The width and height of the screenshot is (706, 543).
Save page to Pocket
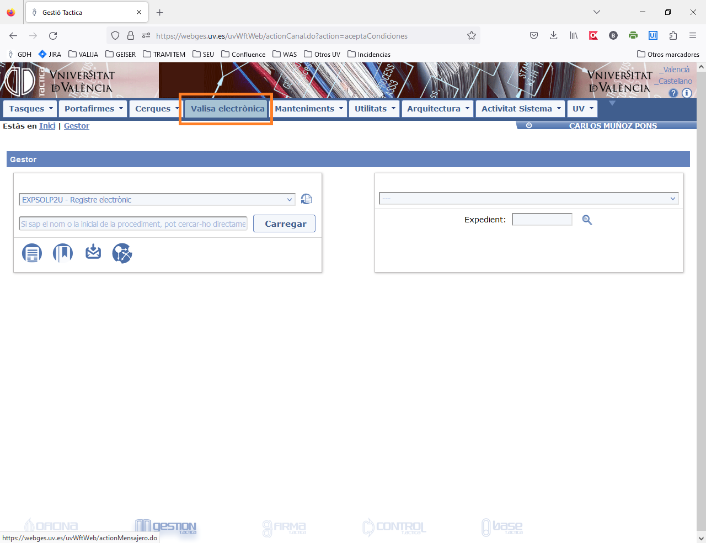534,35
